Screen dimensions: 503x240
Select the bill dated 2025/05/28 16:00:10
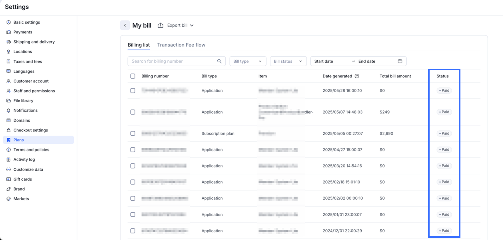click(x=133, y=91)
